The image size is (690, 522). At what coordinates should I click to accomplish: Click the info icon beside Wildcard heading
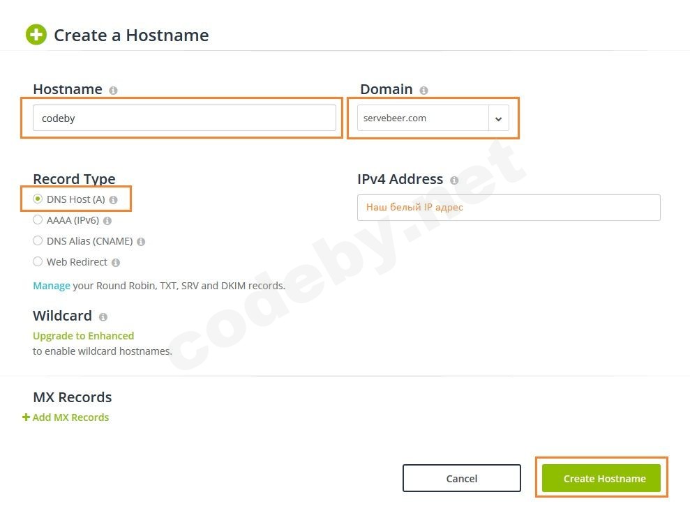[103, 317]
